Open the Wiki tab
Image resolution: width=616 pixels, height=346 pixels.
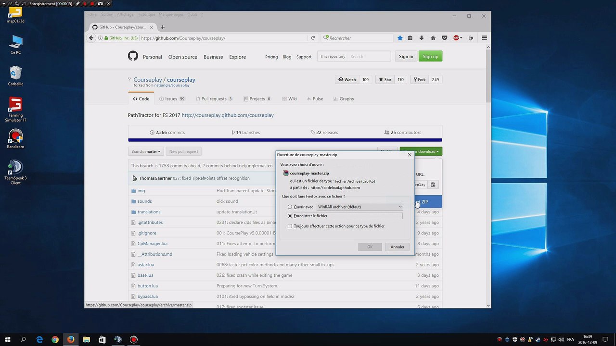tap(289, 99)
